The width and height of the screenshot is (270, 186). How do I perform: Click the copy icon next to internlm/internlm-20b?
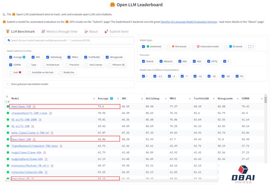coord(46,172)
